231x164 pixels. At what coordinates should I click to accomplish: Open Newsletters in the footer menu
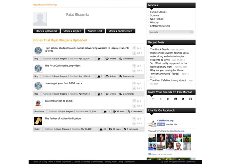[98, 162]
